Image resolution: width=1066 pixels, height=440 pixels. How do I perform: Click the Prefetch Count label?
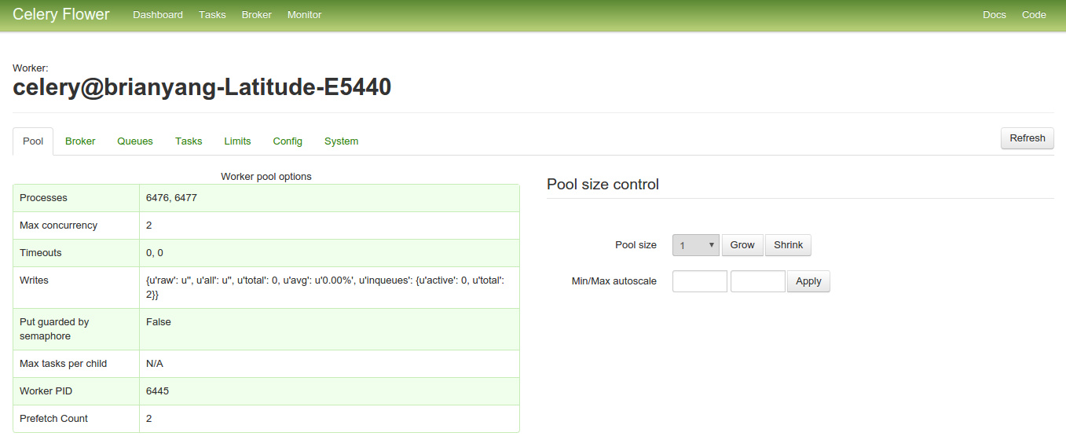coord(53,419)
